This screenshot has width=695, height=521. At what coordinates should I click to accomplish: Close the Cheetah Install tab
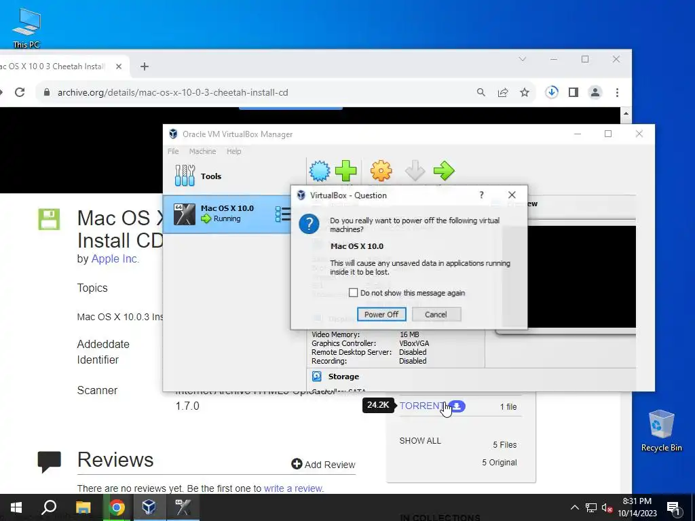[x=118, y=66]
